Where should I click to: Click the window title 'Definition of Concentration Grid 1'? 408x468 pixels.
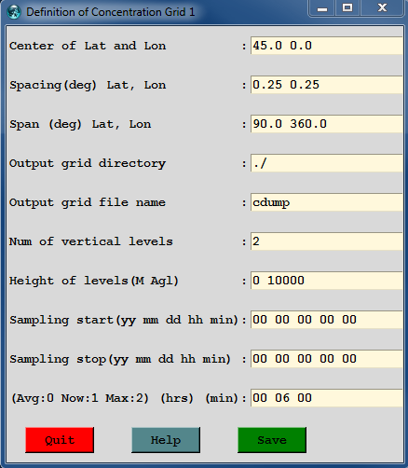click(x=111, y=12)
